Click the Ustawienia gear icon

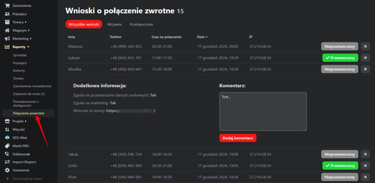(x=7, y=170)
